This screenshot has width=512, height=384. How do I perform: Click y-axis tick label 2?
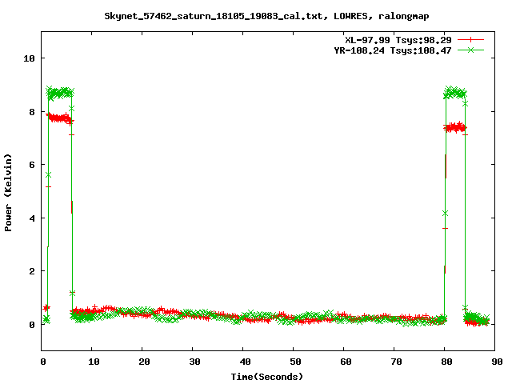pos(32,271)
